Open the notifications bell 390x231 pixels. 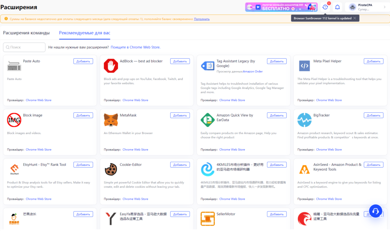pos(337,7)
